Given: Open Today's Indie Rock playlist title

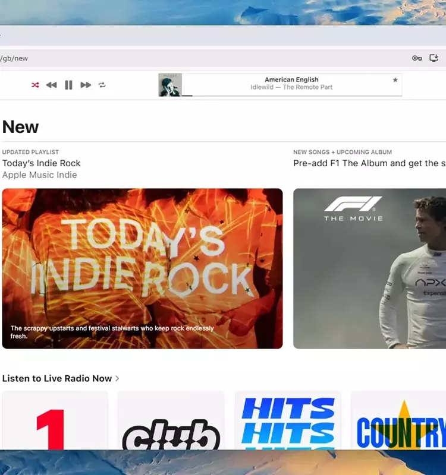Looking at the screenshot, I should [x=41, y=163].
